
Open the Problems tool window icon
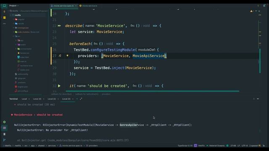pos(4,134)
